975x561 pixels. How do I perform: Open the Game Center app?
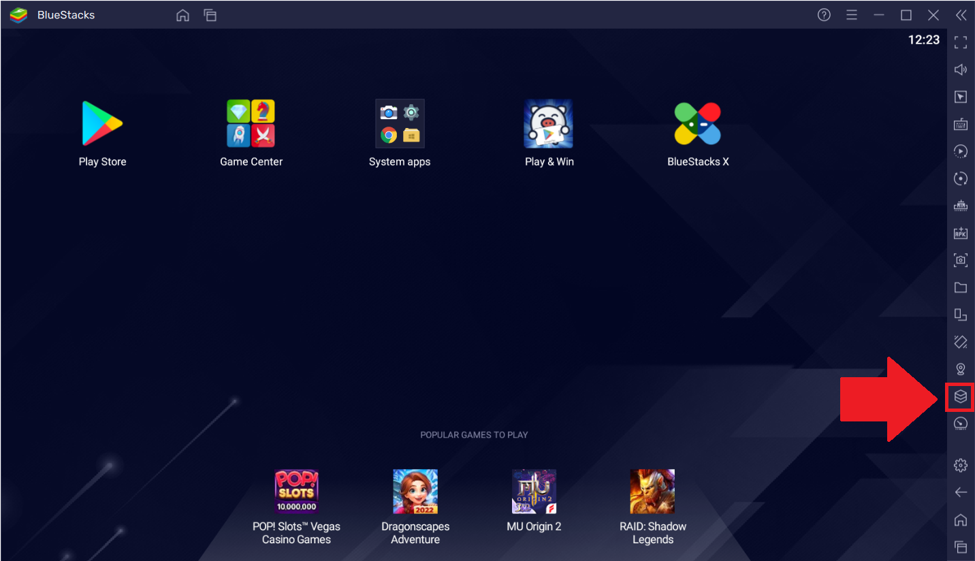(x=251, y=123)
